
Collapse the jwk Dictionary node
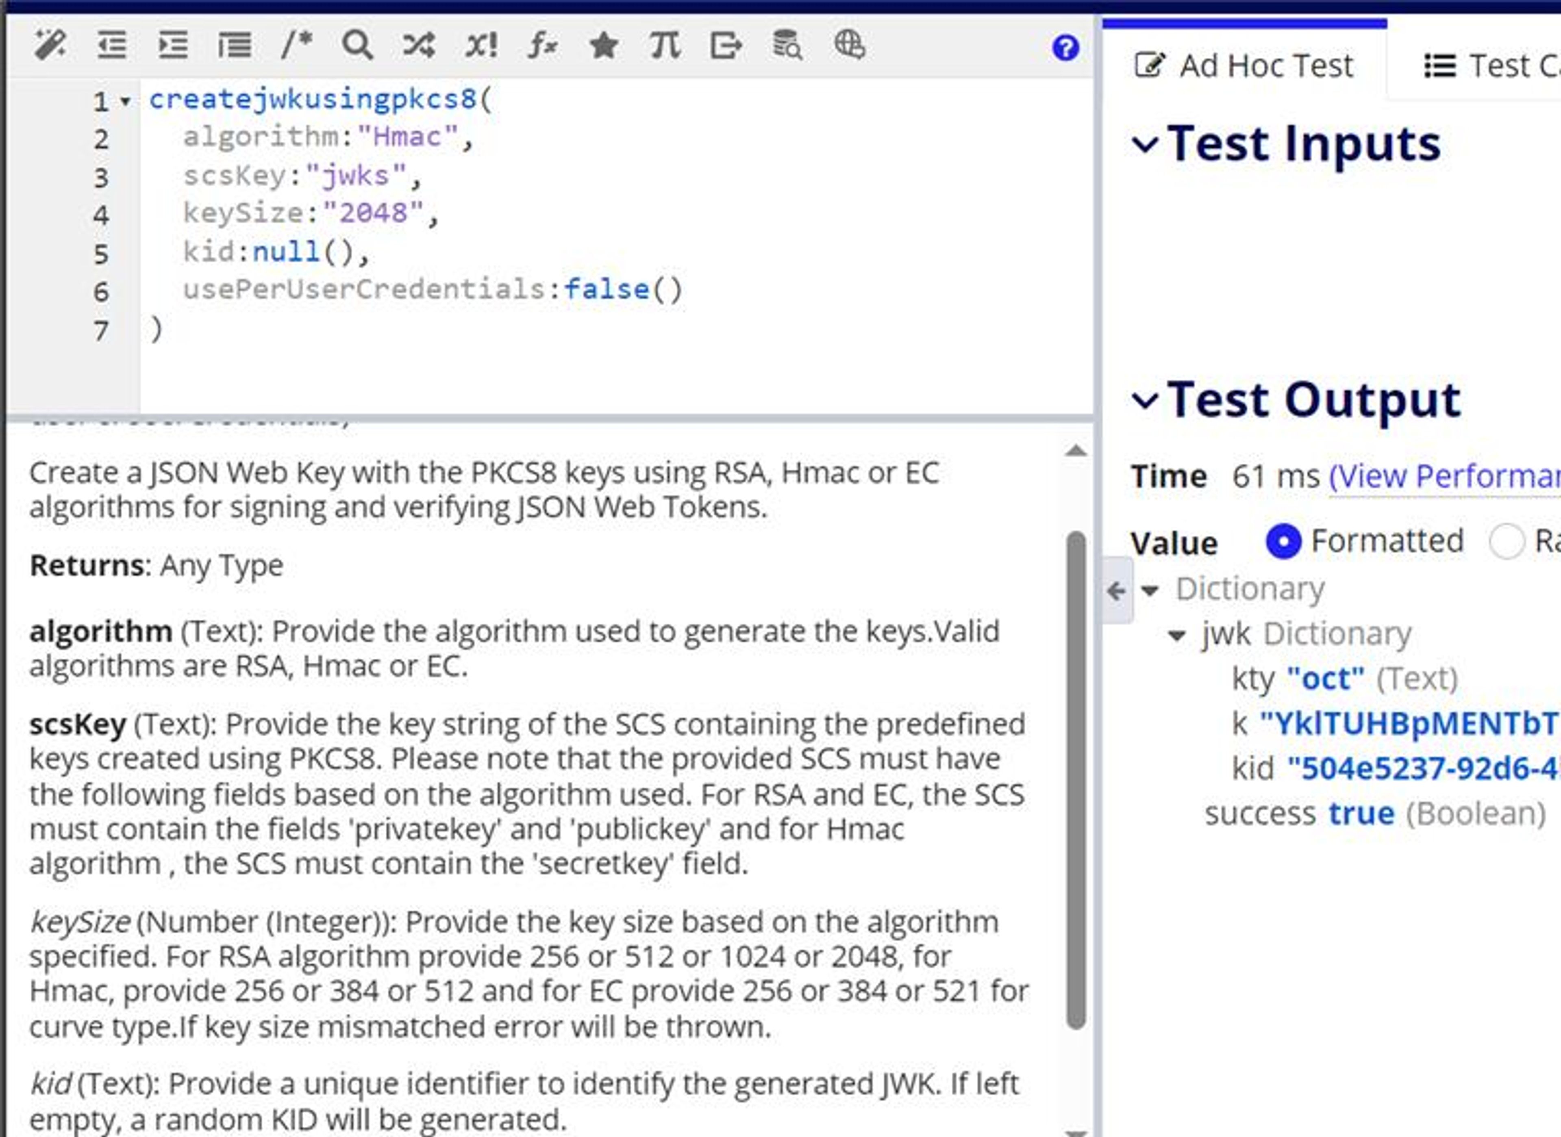[x=1178, y=635]
